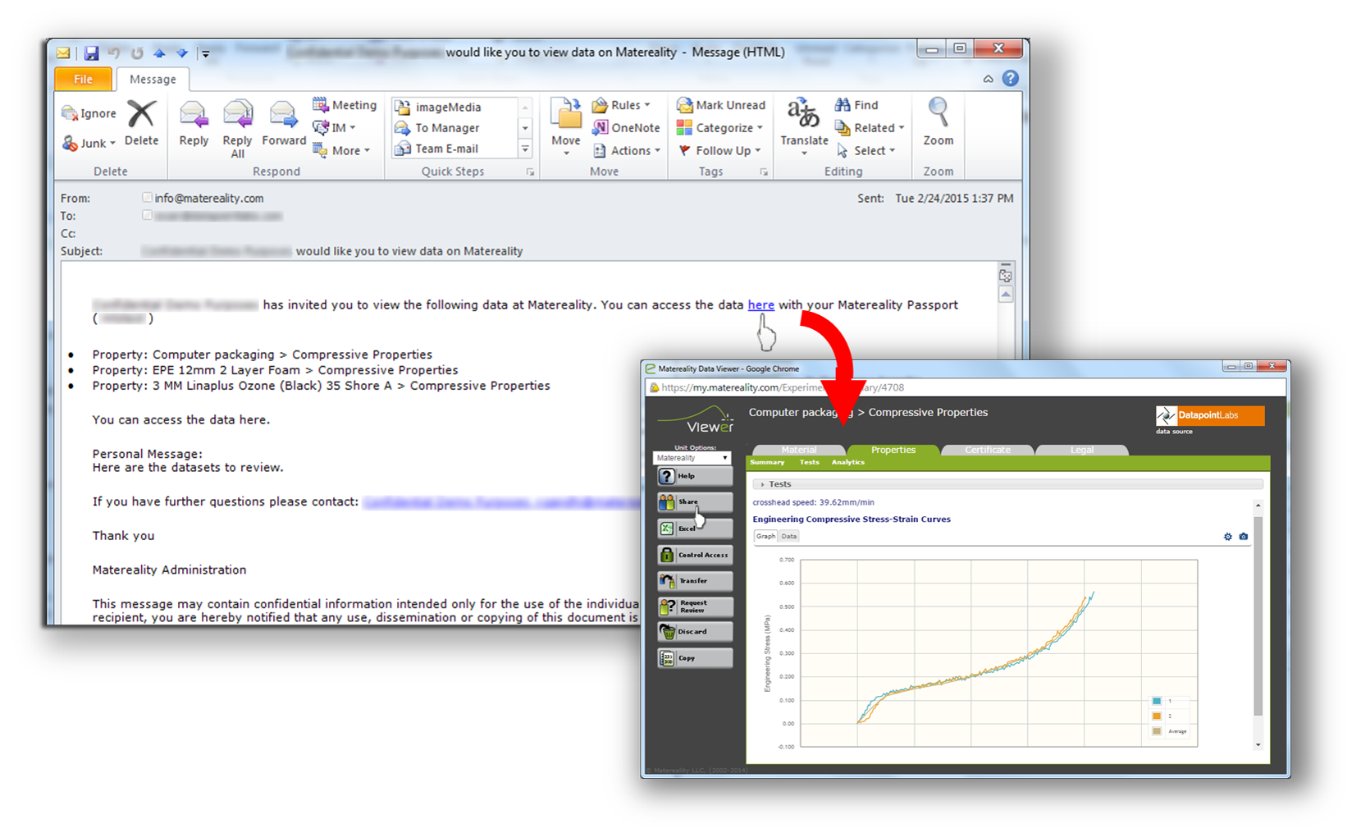This screenshot has width=1352, height=833.
Task: Switch to the Material tab in Viewer
Action: pos(799,450)
